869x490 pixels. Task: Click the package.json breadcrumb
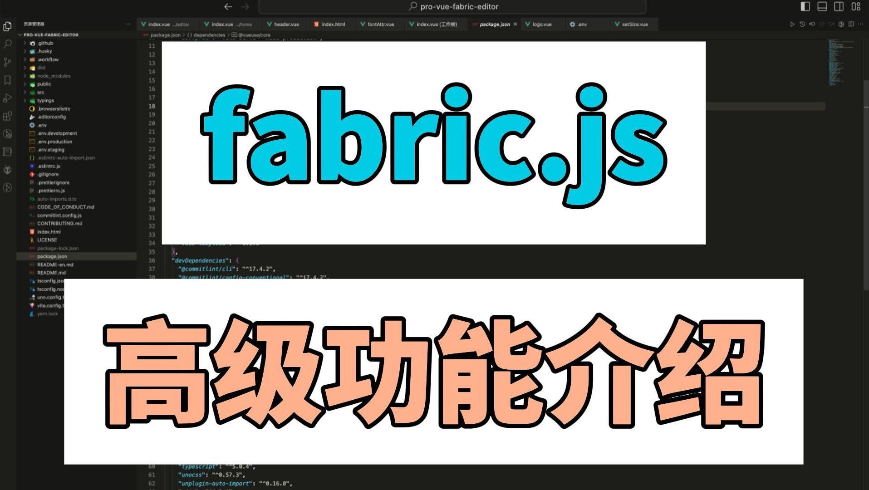point(165,35)
